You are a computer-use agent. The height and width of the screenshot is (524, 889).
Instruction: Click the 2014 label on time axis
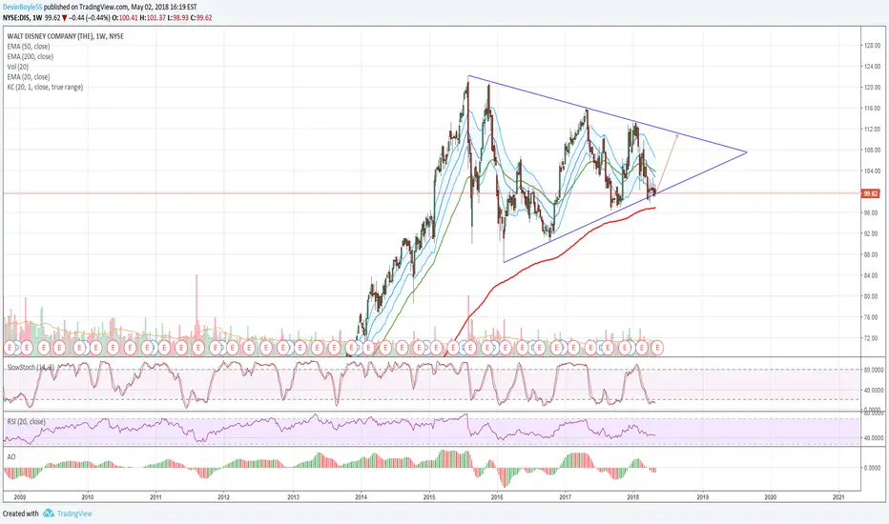pos(362,496)
